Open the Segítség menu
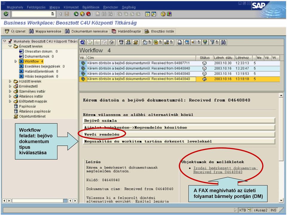 pyautogui.click(x=129, y=7)
